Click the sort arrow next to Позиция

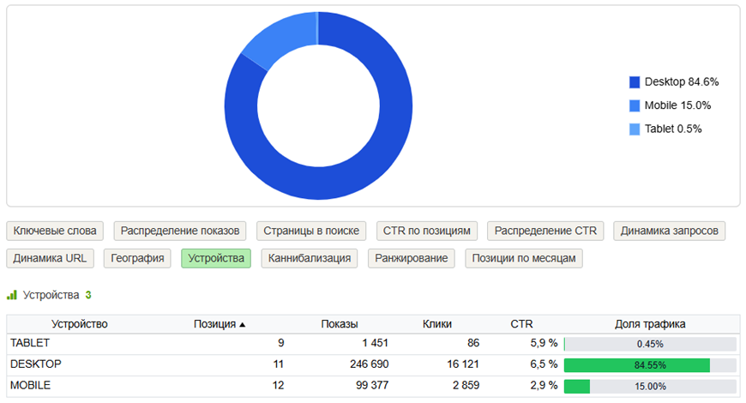242,325
